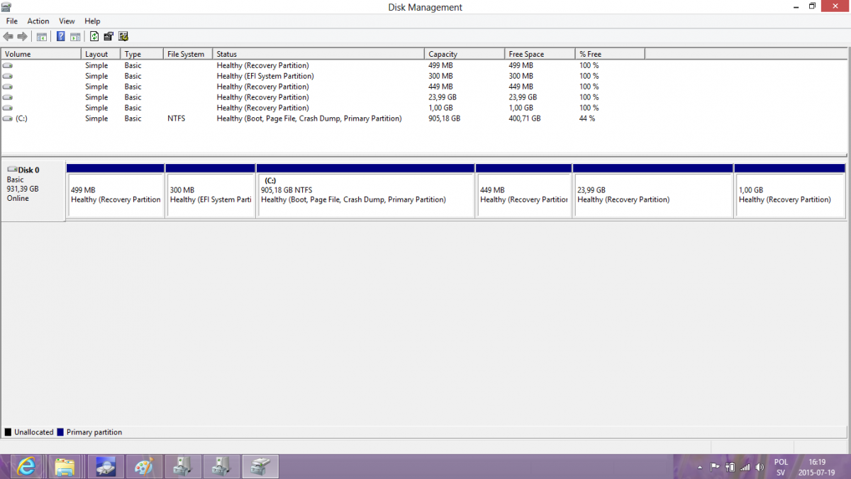Select the 1,00 GB Recovery partition block
Screen dimensions: 851x479
pyautogui.click(x=789, y=191)
